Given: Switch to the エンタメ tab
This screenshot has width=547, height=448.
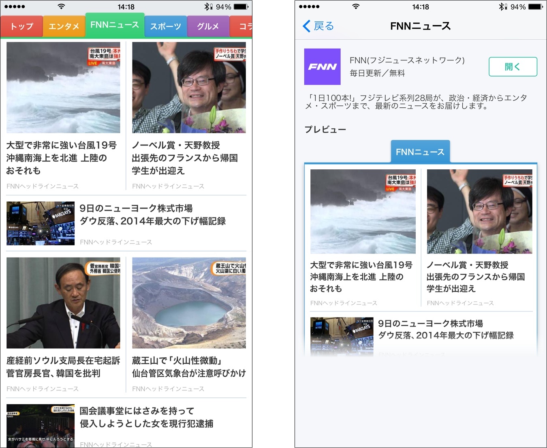Looking at the screenshot, I should pyautogui.click(x=64, y=26).
